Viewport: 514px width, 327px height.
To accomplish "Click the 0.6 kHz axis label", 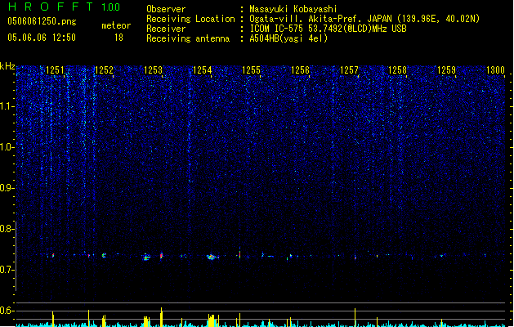I will pos(7,311).
